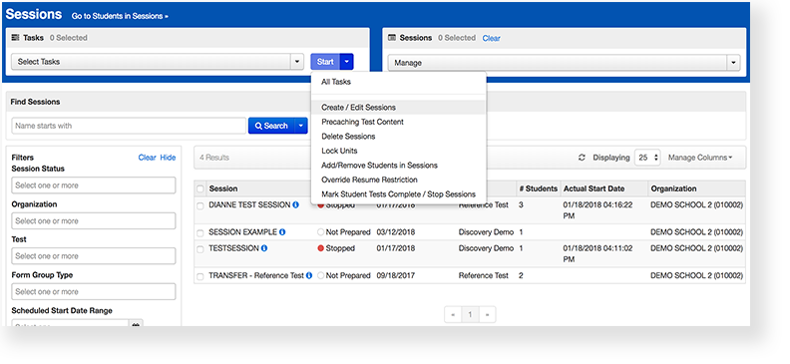Image resolution: width=790 pixels, height=364 pixels.
Task: Check the box for SESSION EXAMPLE row
Action: tap(200, 233)
